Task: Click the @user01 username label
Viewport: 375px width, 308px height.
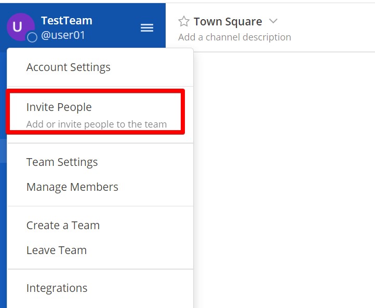Action: pos(63,35)
